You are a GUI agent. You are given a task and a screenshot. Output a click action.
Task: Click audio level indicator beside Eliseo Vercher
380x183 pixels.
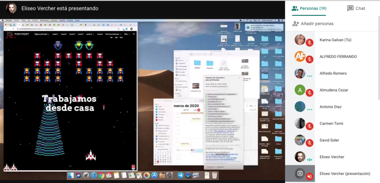[x=309, y=160]
